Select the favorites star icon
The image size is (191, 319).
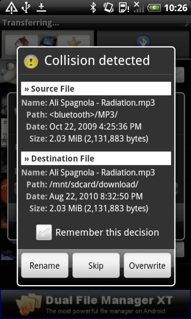coord(74,41)
